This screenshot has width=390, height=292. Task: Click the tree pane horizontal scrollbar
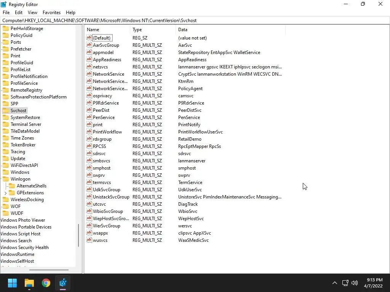point(49,270)
